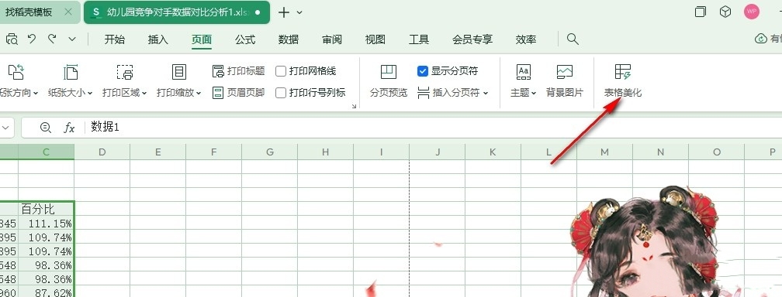Viewport: 782px width, 297px height.
Task: Click the print scaling icon
Action: (178, 72)
